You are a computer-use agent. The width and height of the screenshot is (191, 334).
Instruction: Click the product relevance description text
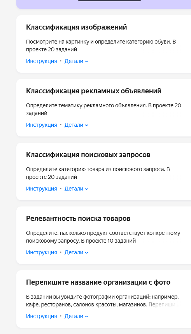(103, 237)
